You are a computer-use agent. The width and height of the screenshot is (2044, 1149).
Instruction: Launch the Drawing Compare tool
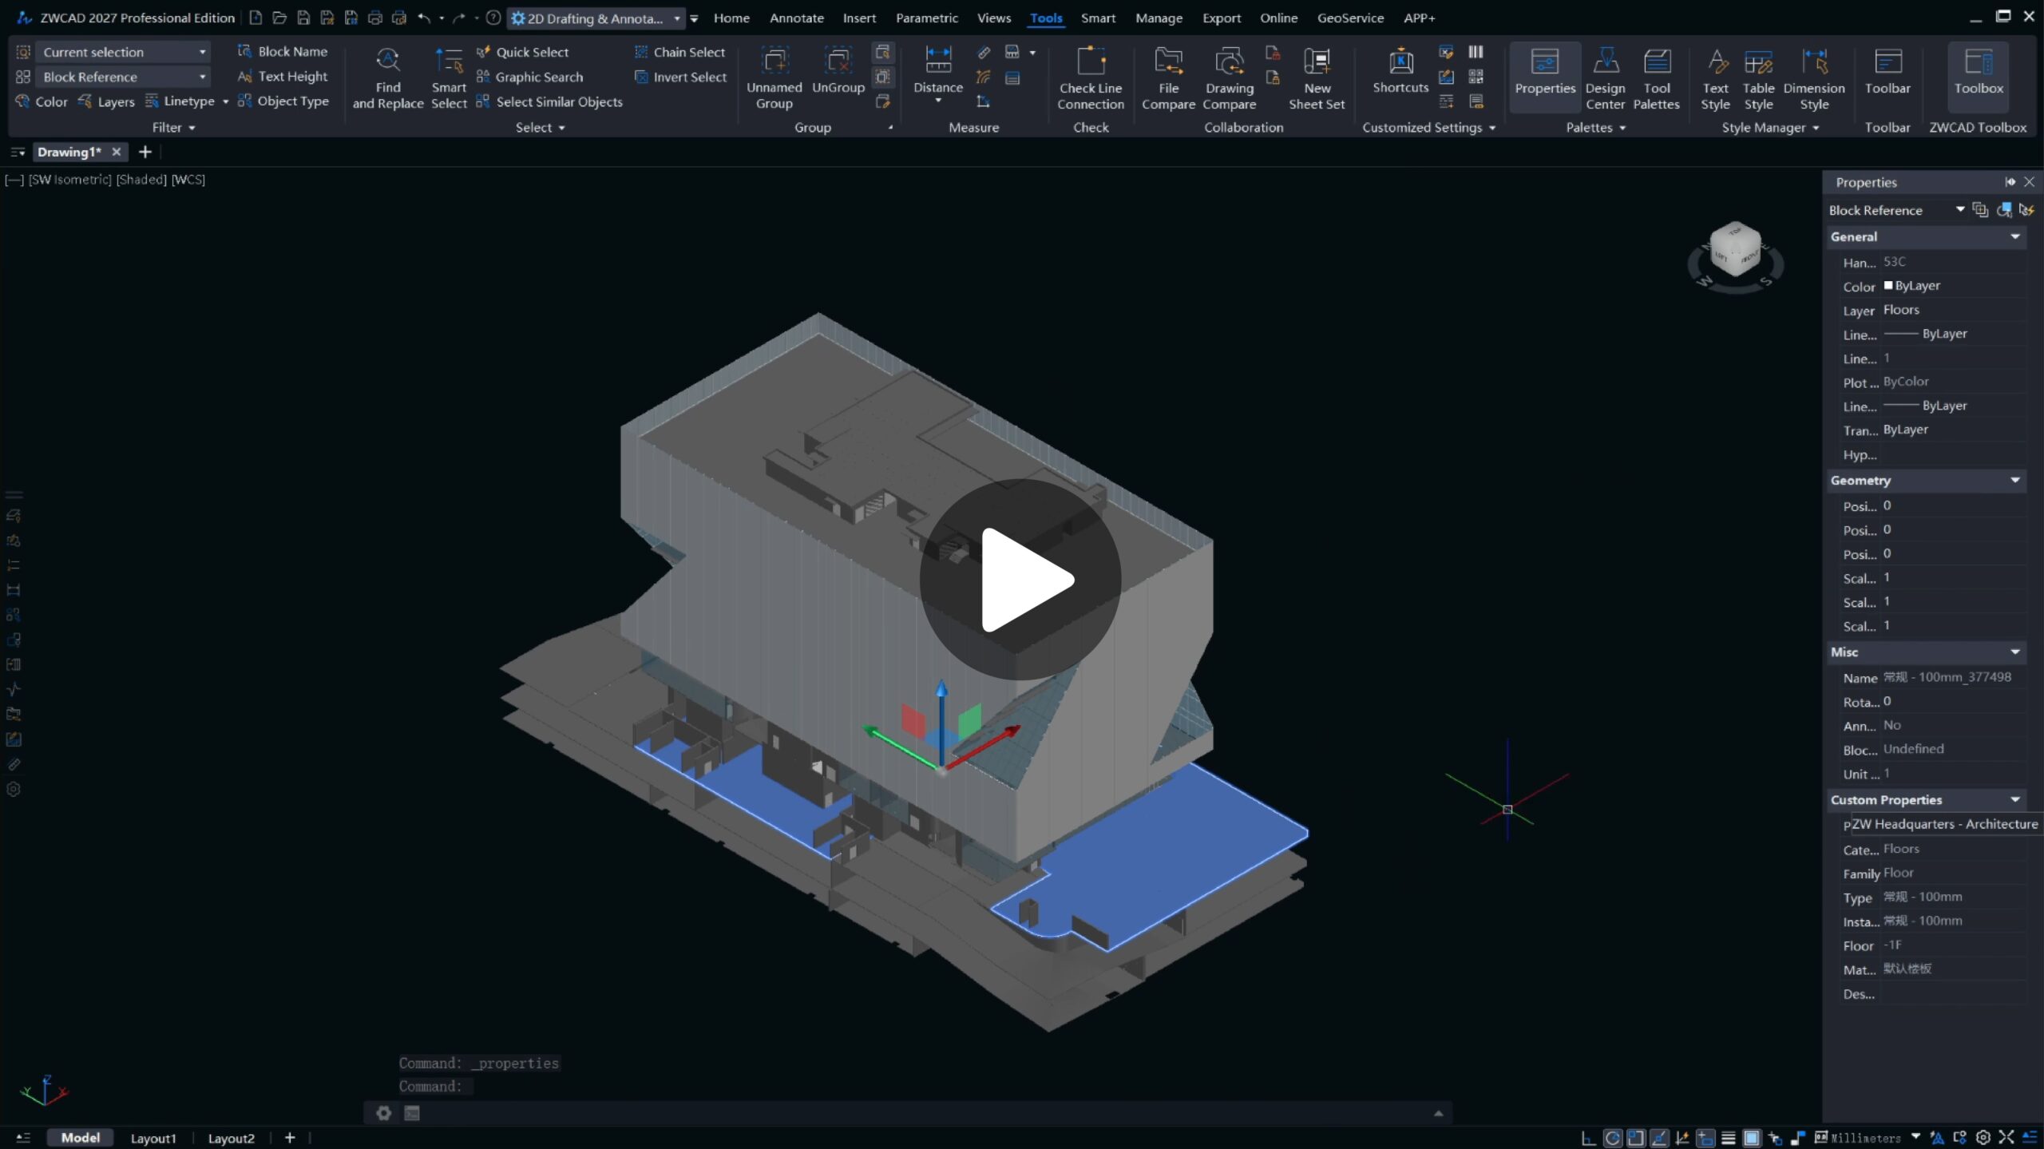click(1229, 78)
